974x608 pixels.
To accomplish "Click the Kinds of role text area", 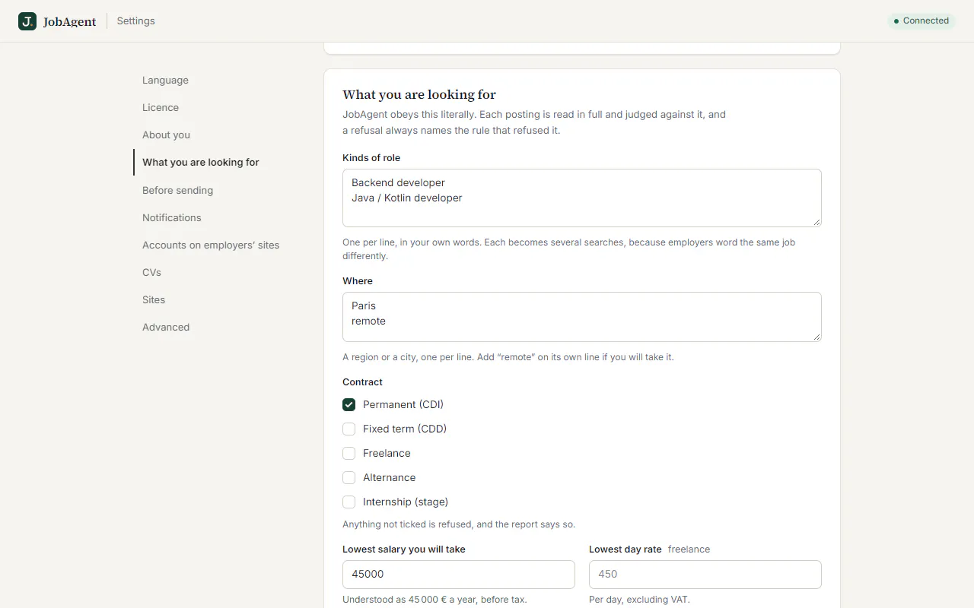I will 582,198.
